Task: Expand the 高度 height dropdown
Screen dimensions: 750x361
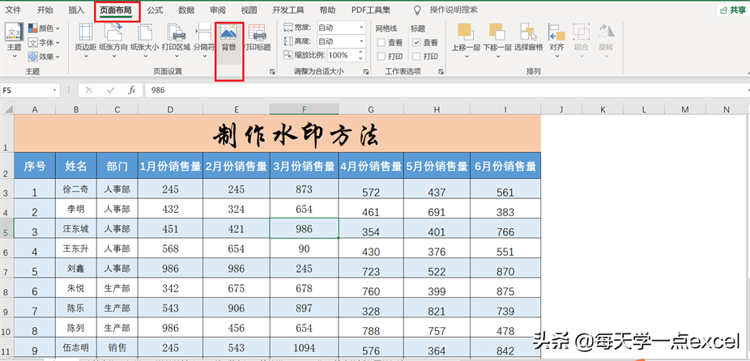Action: [x=361, y=41]
